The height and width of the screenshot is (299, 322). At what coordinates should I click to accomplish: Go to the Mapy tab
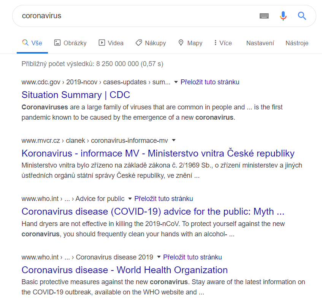point(190,43)
